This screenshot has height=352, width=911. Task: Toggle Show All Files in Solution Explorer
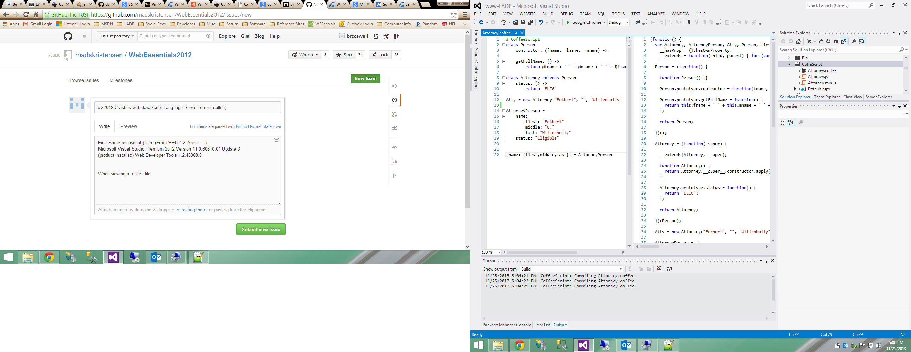(844, 41)
